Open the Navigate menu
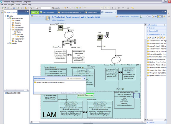The width and height of the screenshot is (171, 129). [x=11, y=5]
